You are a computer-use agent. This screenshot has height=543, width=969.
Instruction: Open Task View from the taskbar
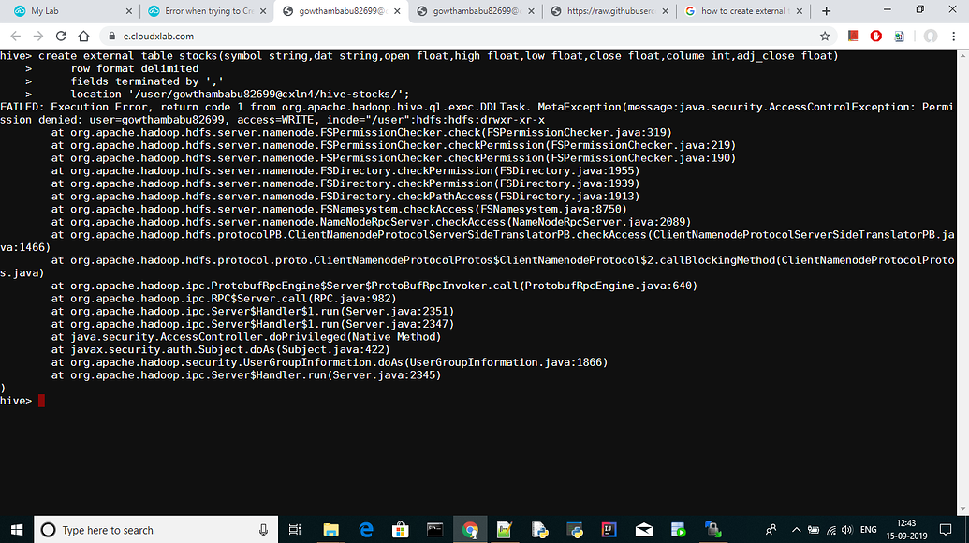point(294,529)
